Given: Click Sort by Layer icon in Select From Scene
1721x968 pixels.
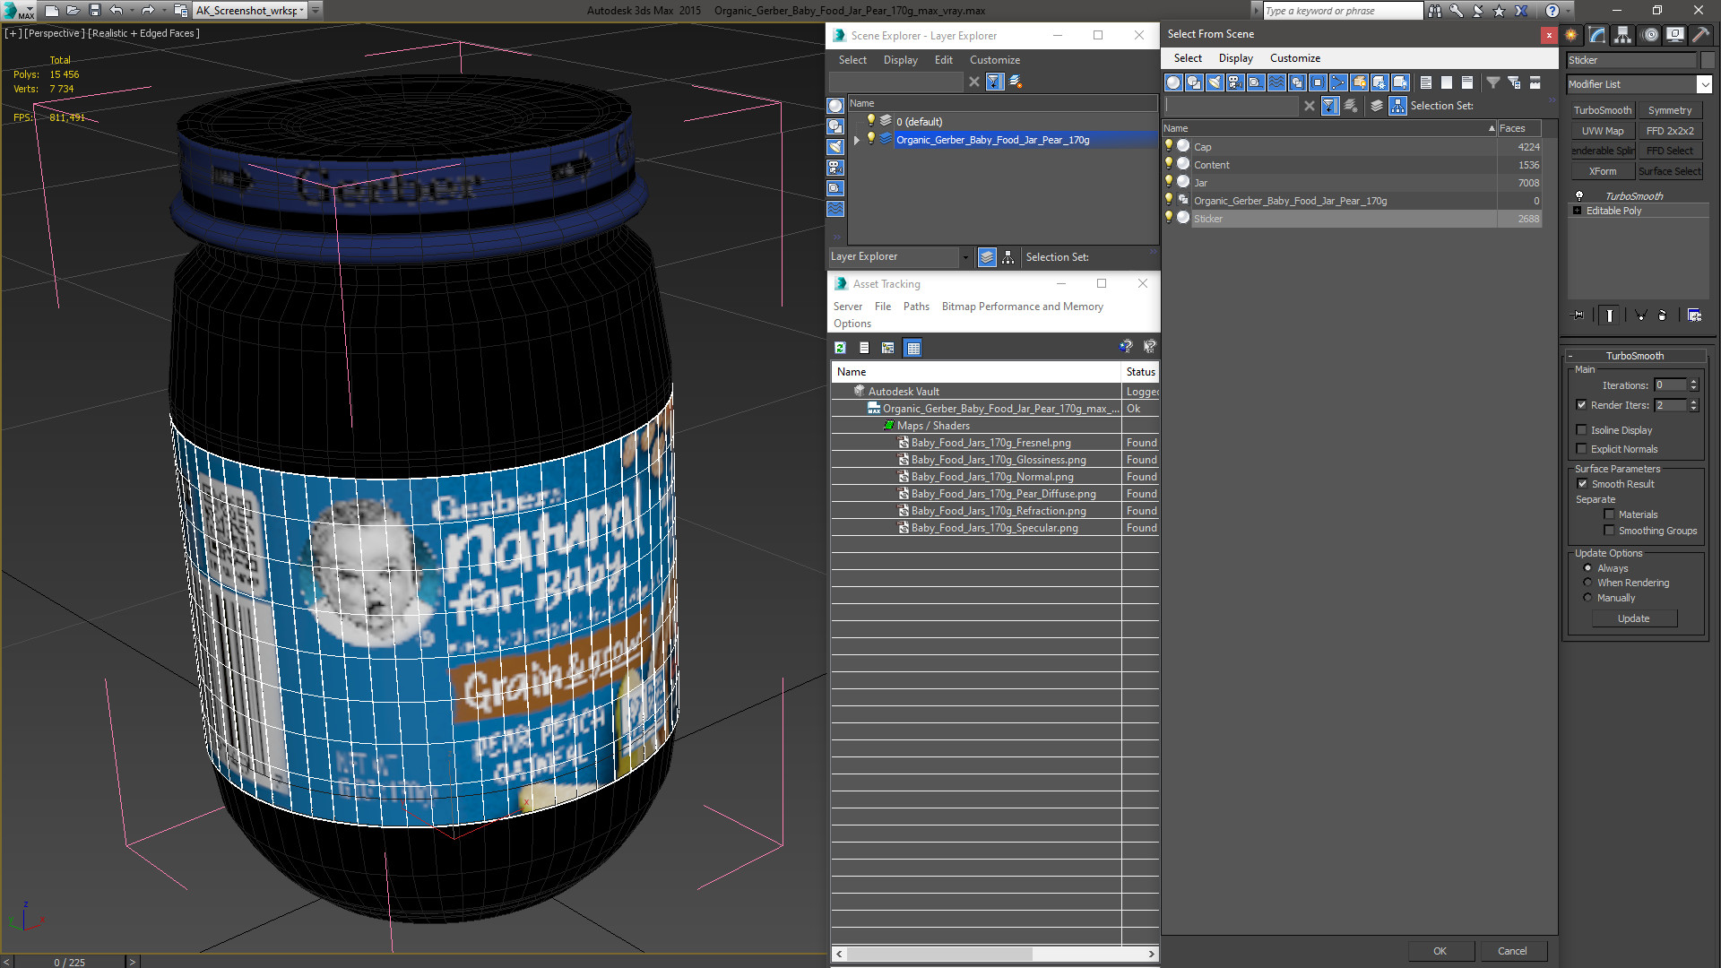Looking at the screenshot, I should 1377,106.
